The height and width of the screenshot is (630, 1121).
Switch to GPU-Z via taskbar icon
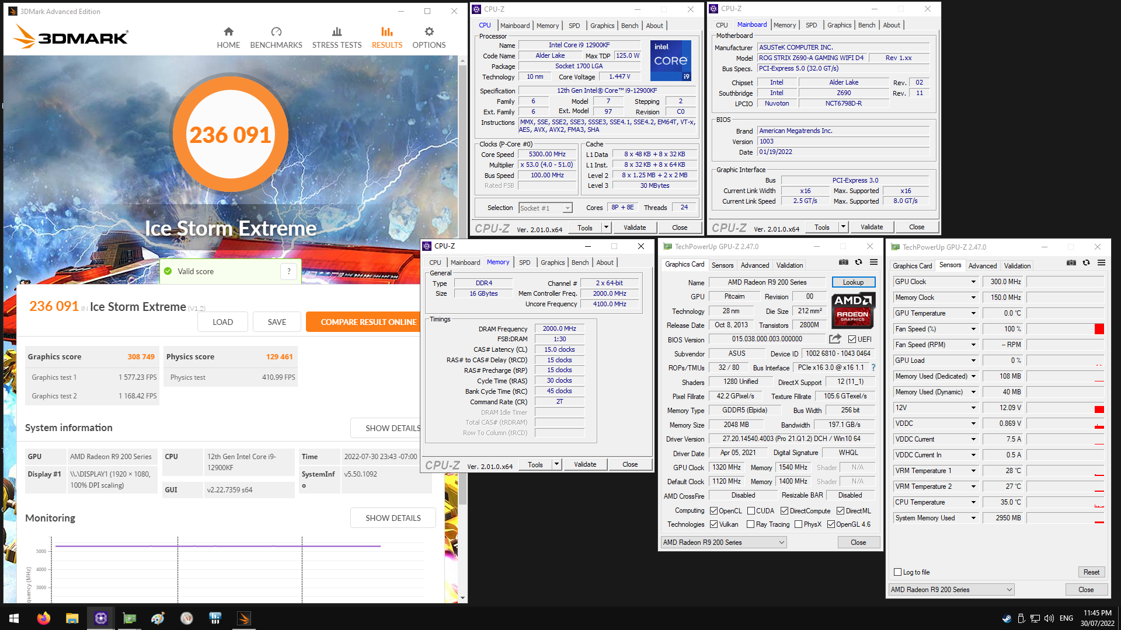(130, 618)
